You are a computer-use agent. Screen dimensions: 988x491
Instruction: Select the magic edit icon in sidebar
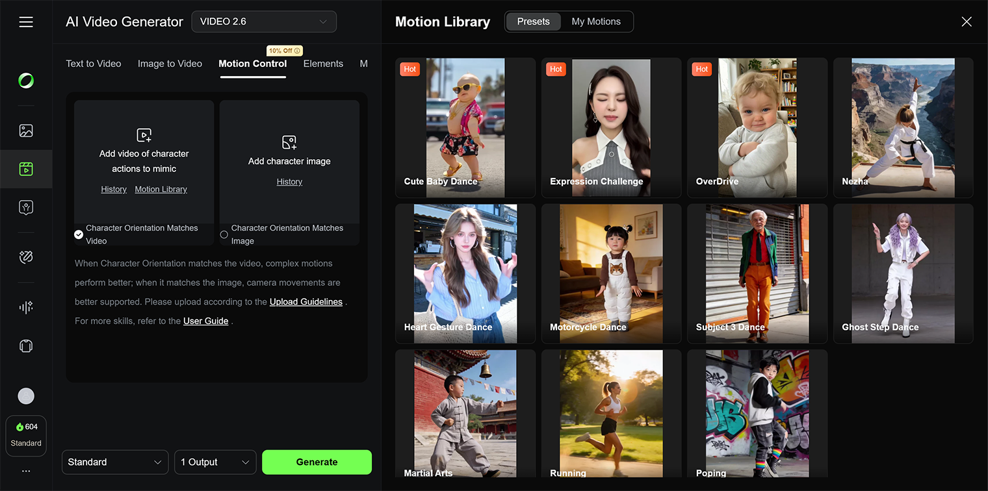point(26,257)
